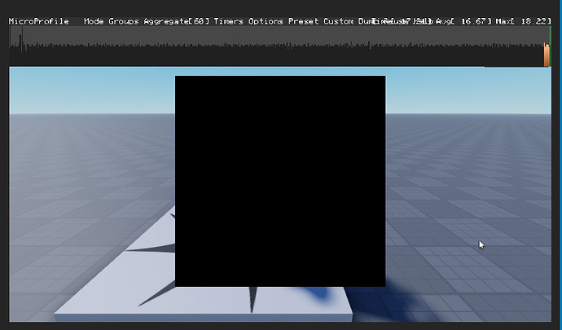The height and width of the screenshot is (330, 562).
Task: Select the tall spike in frame graph
Action: (22, 39)
